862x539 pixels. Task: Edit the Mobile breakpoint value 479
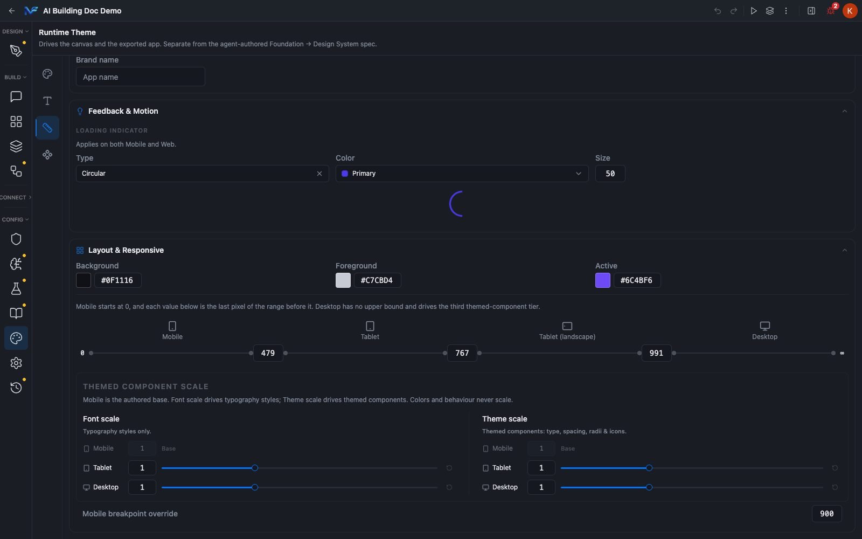tap(268, 353)
